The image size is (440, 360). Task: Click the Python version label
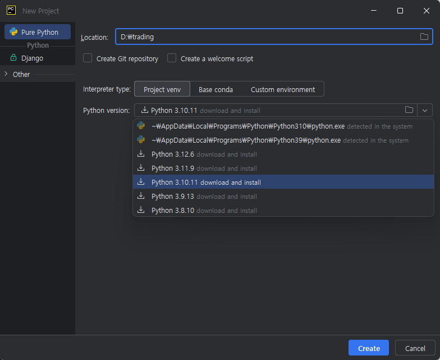[x=107, y=110]
